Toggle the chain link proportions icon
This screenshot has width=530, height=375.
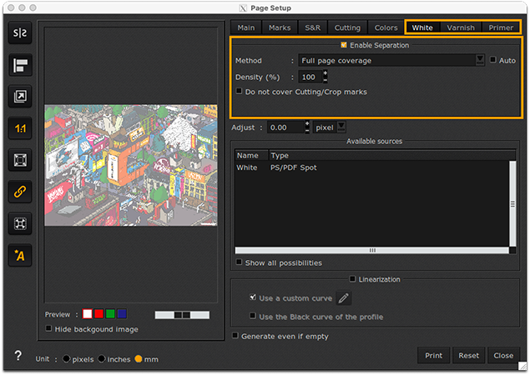click(19, 192)
